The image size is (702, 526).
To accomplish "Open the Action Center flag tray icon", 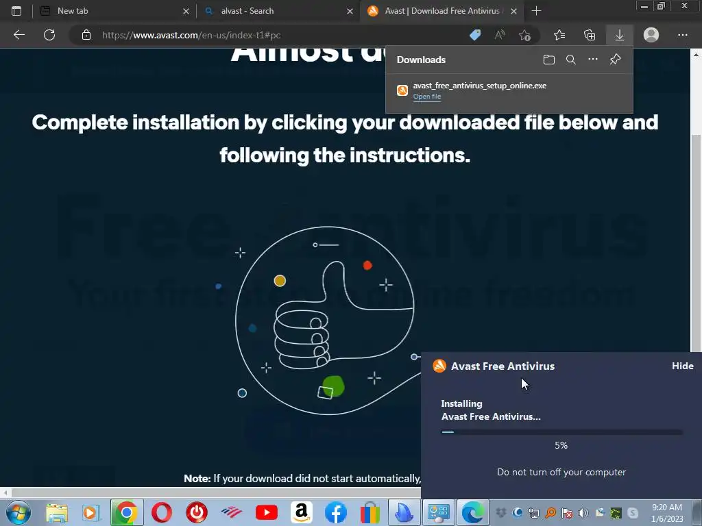I will click(567, 512).
